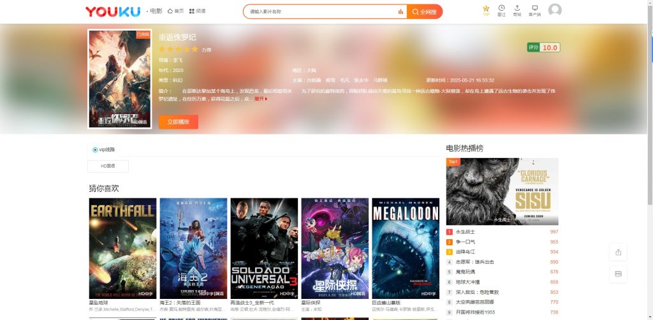
Task: Click the floating comment bubble icon
Action: (618, 274)
